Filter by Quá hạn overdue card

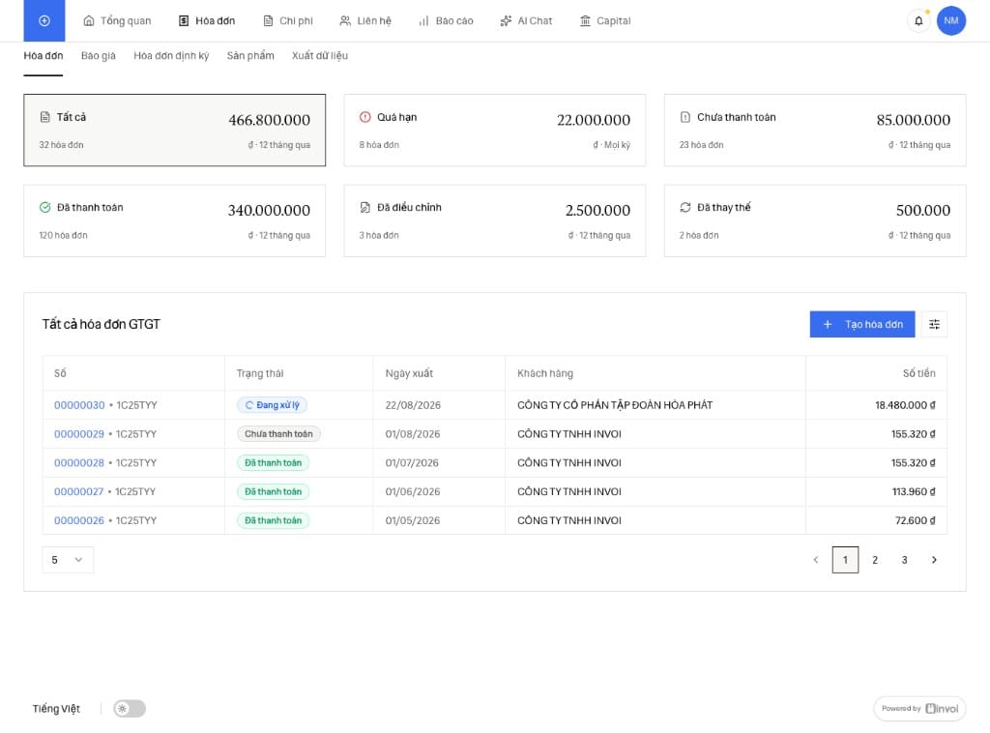point(495,130)
